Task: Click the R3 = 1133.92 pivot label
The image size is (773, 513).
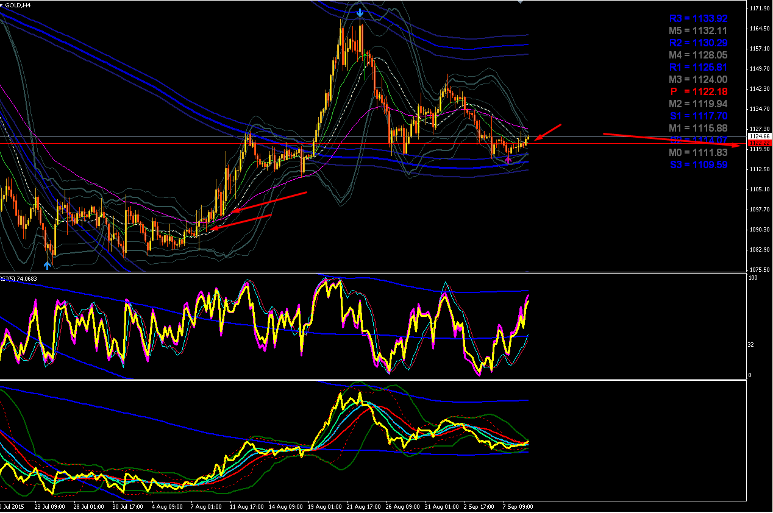Action: [x=699, y=19]
